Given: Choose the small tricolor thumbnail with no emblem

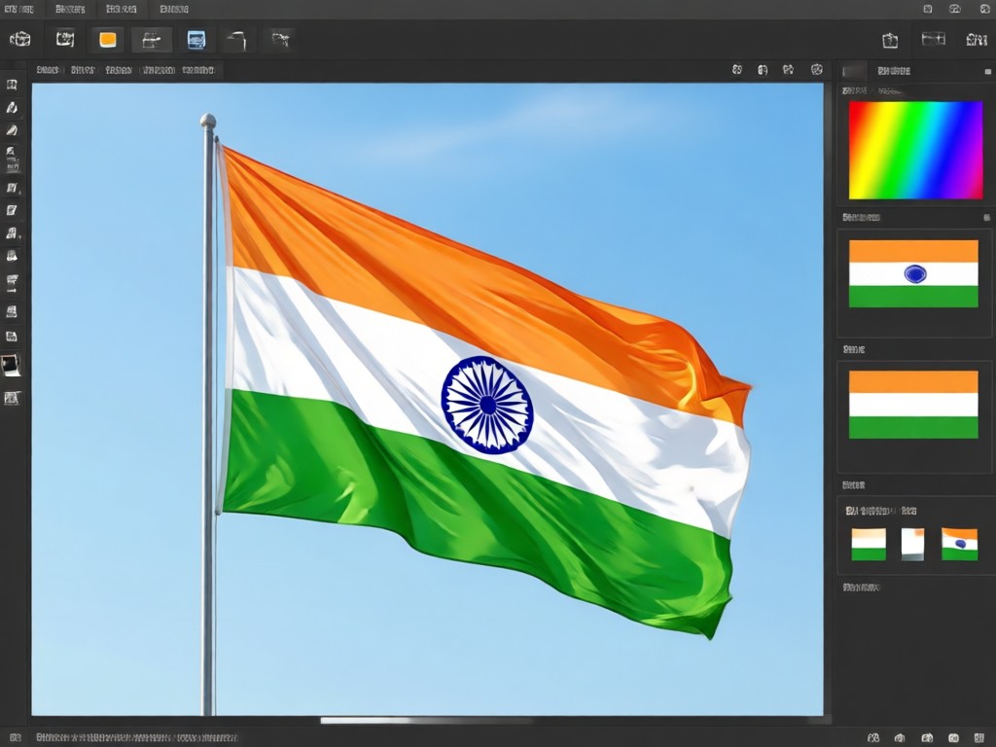Looking at the screenshot, I should [x=869, y=545].
